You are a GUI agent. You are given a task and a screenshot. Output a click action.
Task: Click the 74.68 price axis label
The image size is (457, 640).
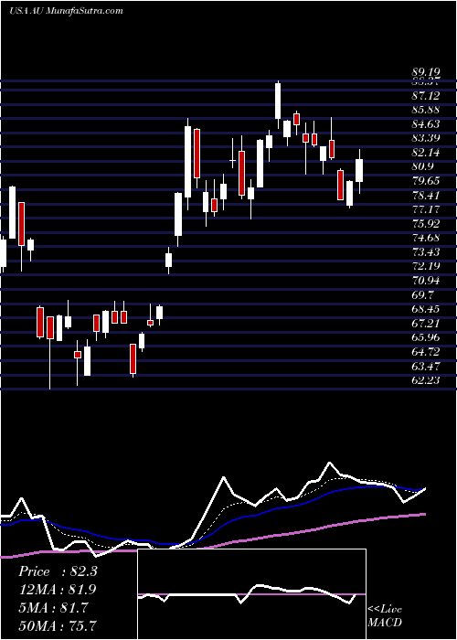pos(425,238)
